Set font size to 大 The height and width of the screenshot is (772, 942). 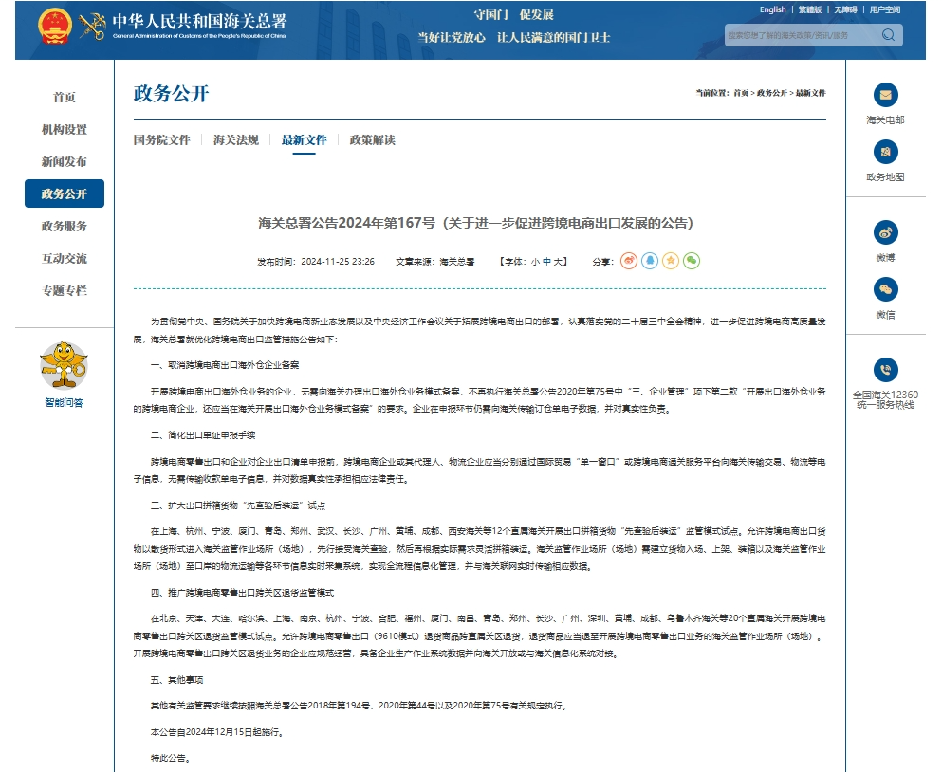coord(560,261)
